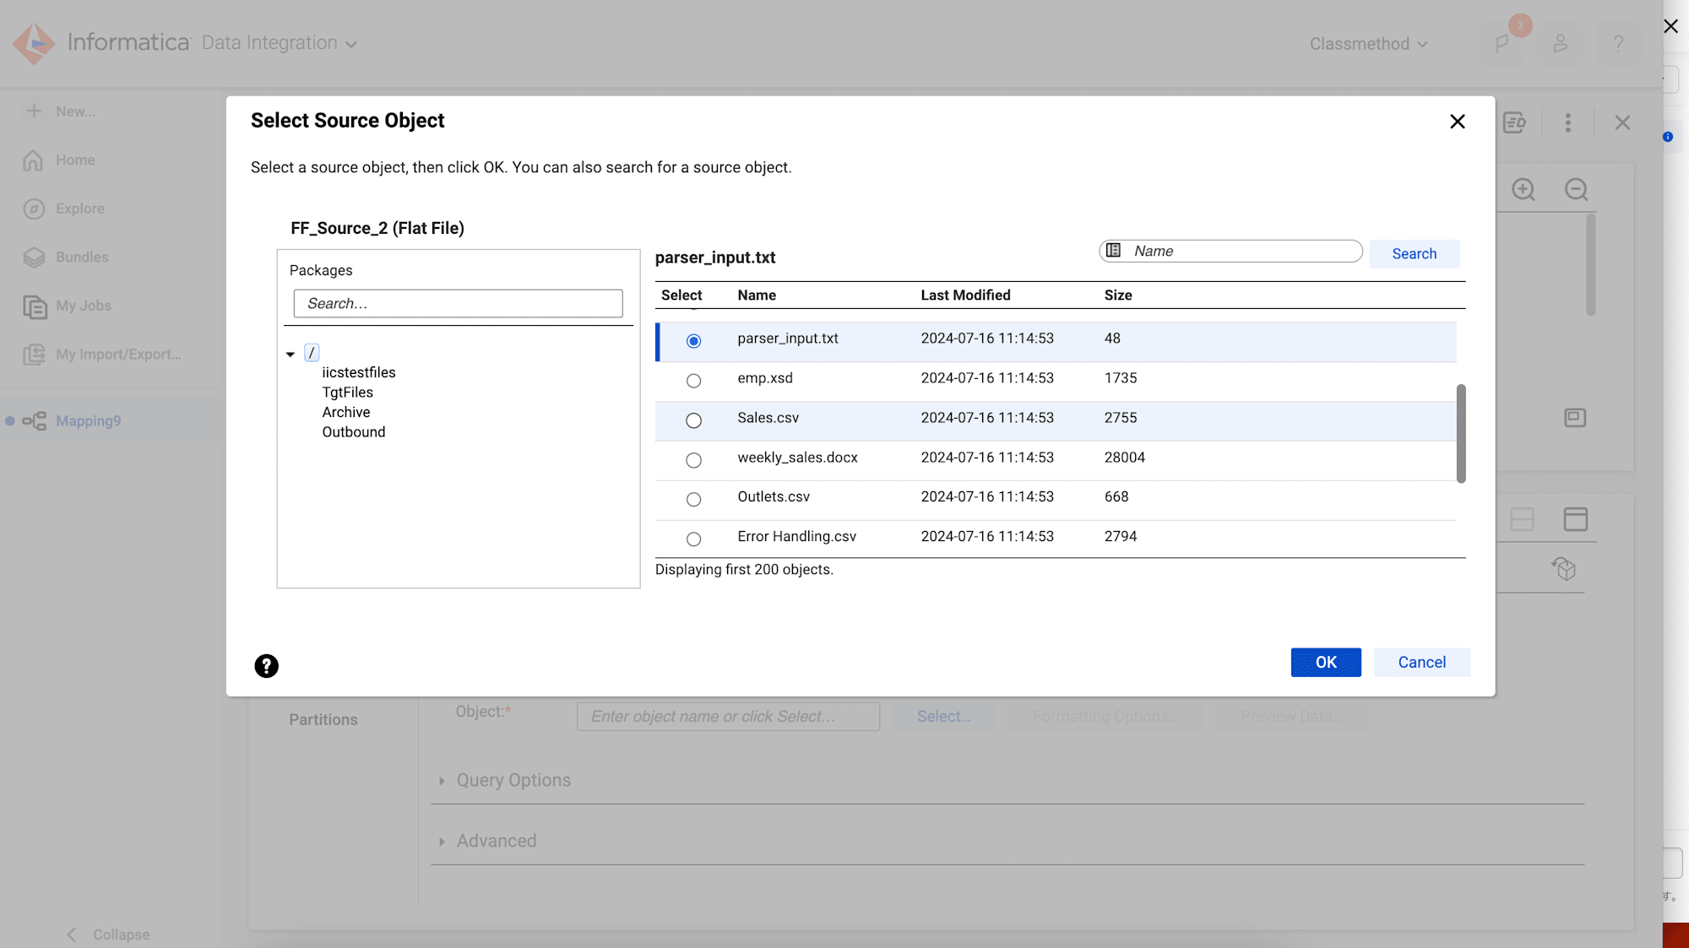
Task: Open the Classmethod organization dropdown
Action: click(1368, 44)
